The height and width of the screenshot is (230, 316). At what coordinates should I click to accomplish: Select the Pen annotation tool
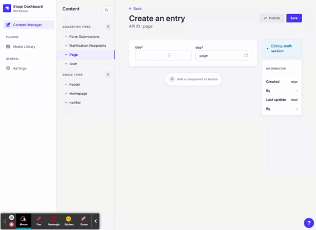pyautogui.click(x=38, y=221)
